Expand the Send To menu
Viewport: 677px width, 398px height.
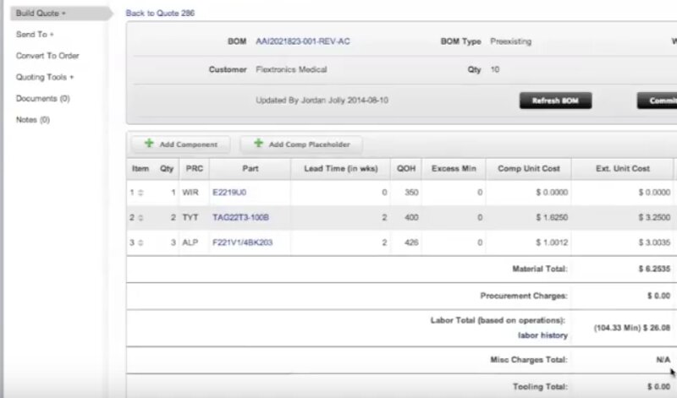pos(35,35)
